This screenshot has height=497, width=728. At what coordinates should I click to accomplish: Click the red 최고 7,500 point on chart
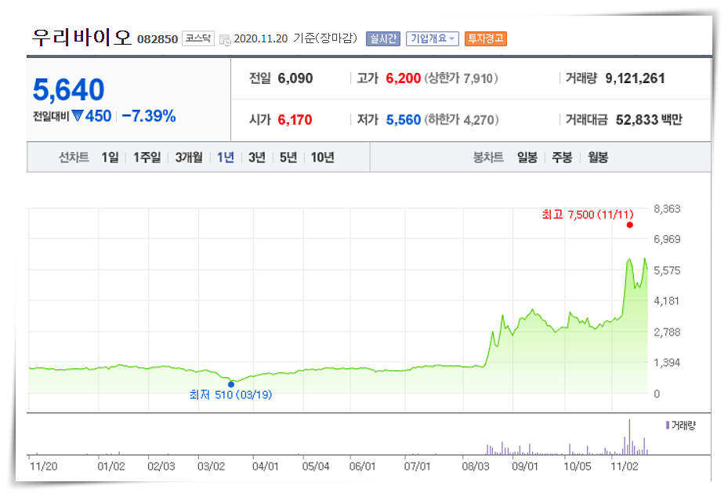(x=629, y=225)
